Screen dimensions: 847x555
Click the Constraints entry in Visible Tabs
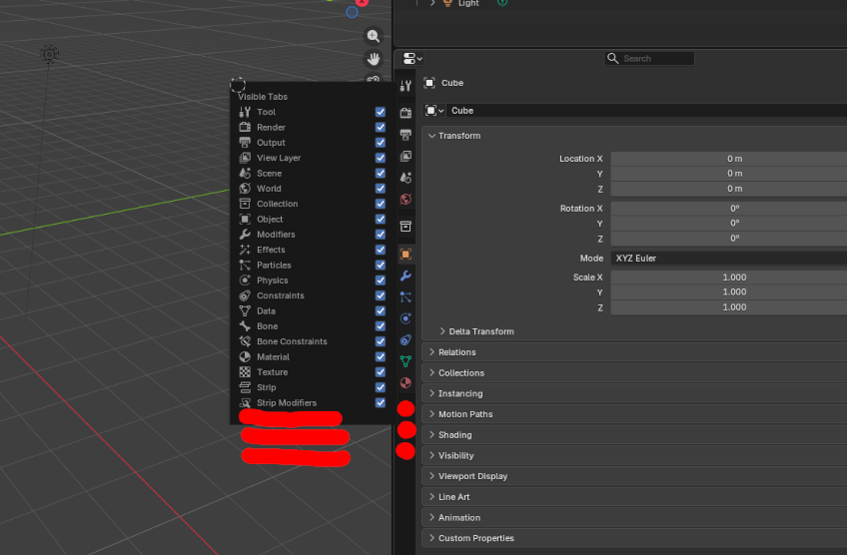tap(281, 295)
